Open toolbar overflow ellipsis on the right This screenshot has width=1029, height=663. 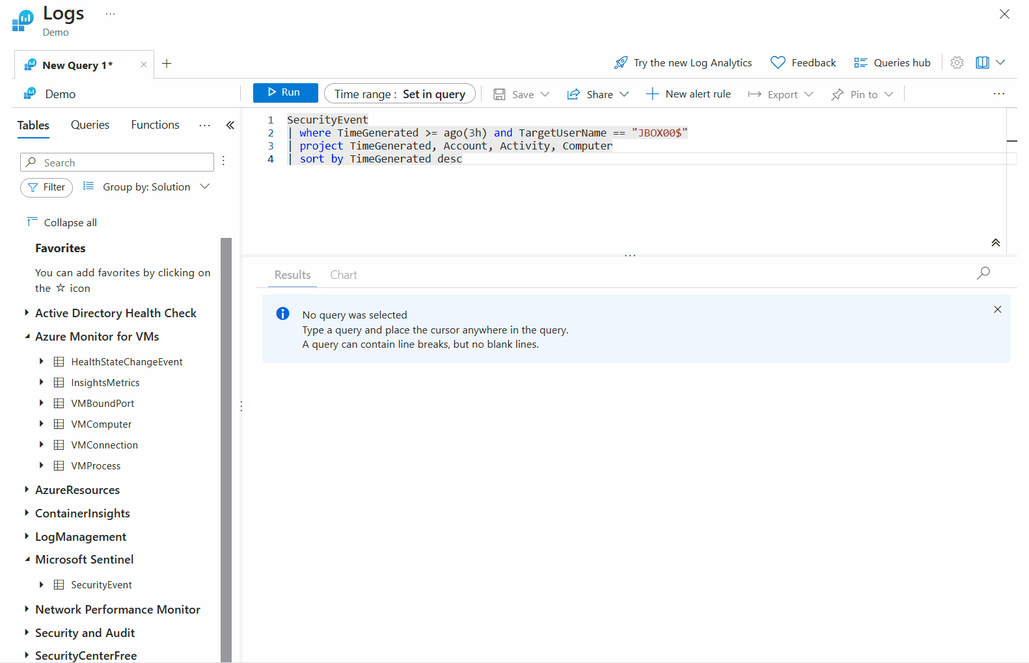999,94
